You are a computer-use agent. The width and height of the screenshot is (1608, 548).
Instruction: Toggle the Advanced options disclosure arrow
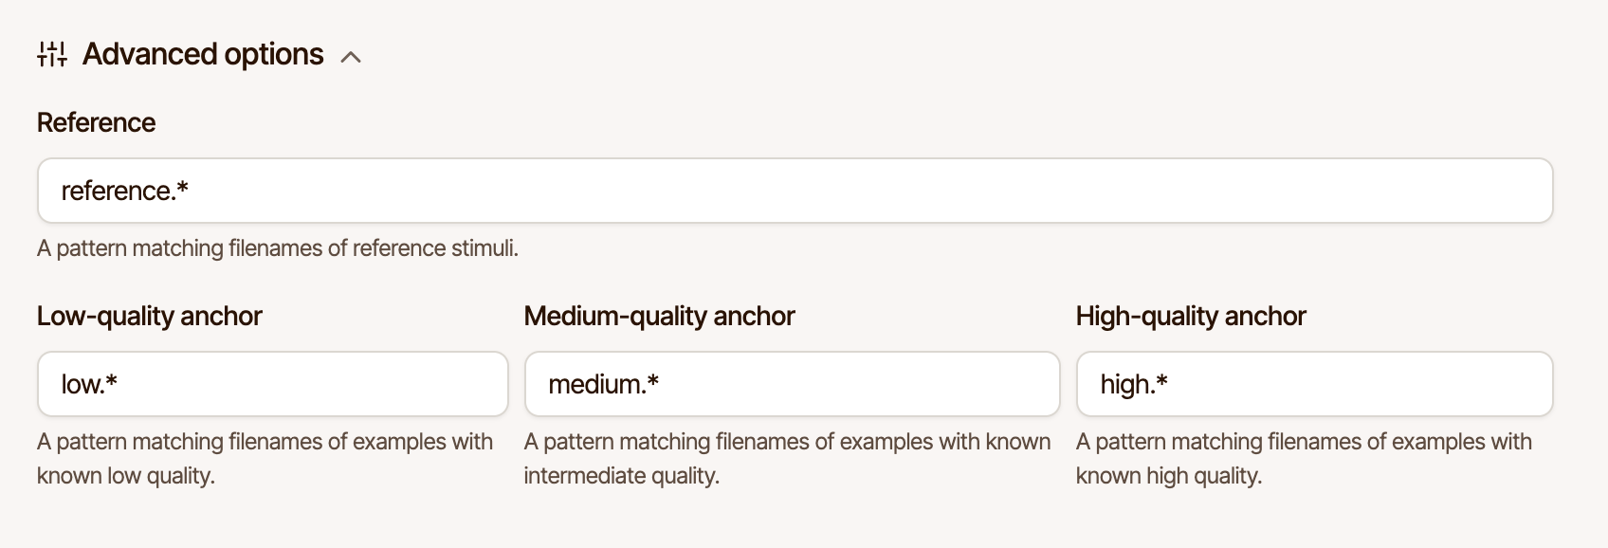352,57
